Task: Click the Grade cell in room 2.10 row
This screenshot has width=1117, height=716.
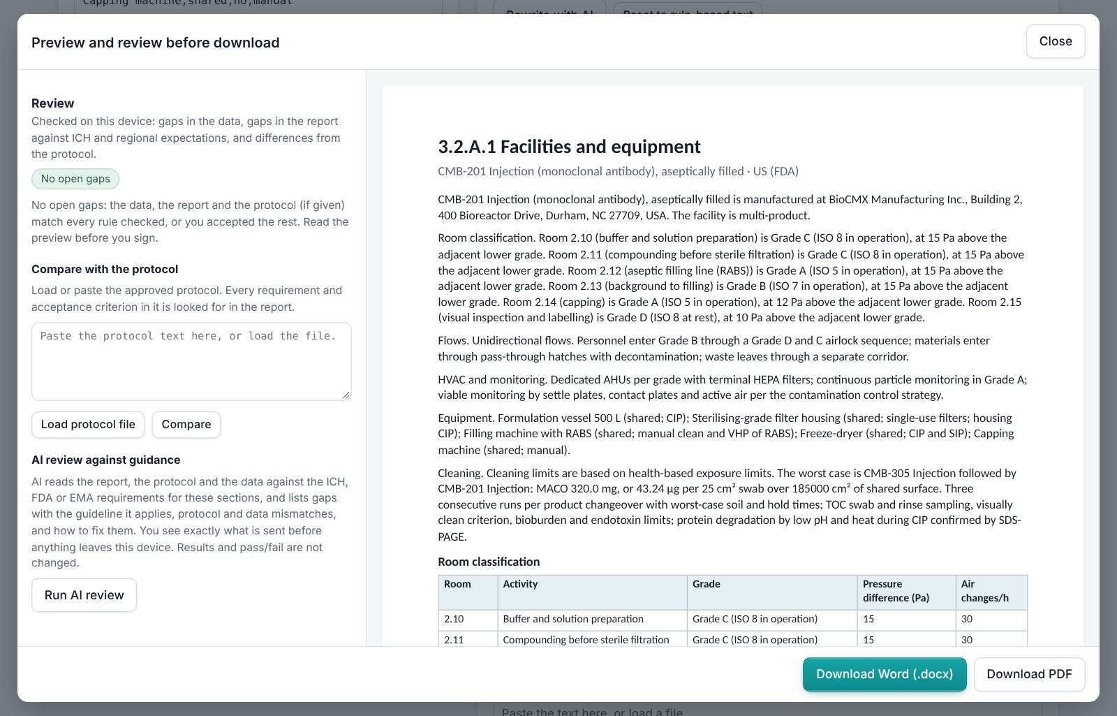Action: 772,620
